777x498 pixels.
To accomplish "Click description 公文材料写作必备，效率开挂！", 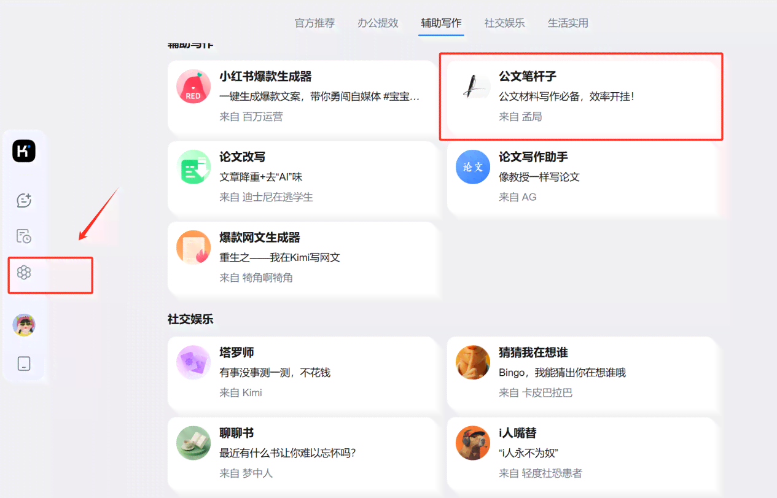I will [566, 96].
